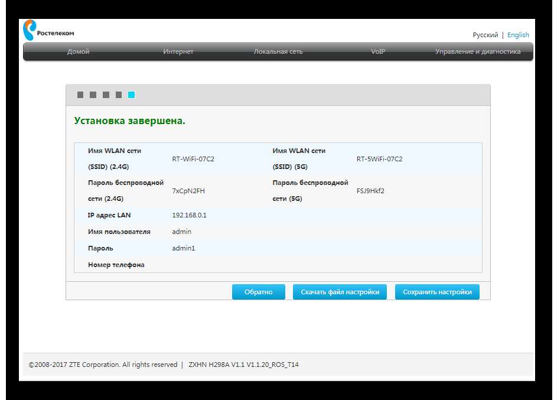The image size is (554, 400).
Task: Click the heading Установка завершена.
Action: point(130,121)
